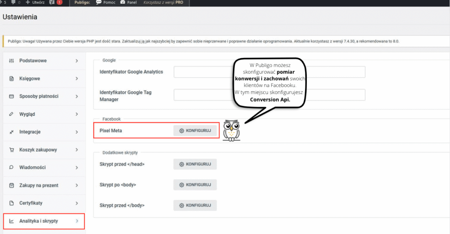The image size is (450, 234).
Task: Click the card icon beside Sposoby płatności
Action: [x=11, y=96]
